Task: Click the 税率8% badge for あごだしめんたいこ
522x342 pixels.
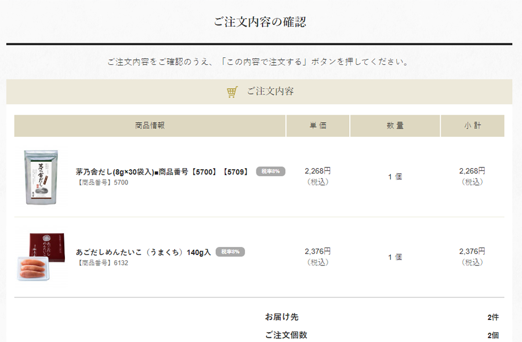Action: [230, 252]
